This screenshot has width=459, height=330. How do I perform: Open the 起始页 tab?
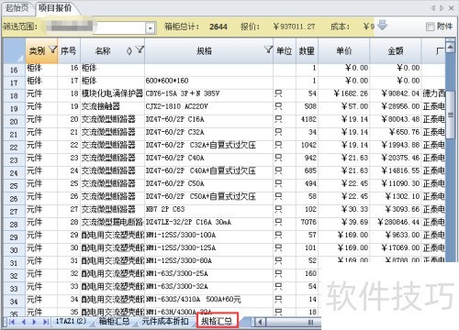17,7
